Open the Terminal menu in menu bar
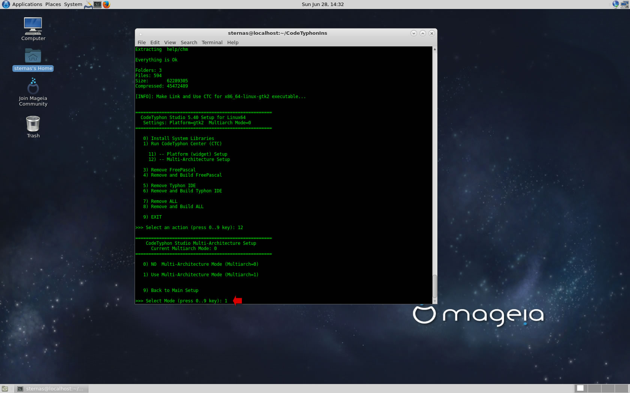630x393 pixels. 212,43
